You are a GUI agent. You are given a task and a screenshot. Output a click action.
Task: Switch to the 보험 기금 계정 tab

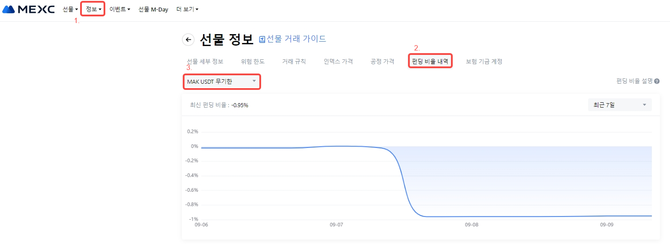[x=484, y=62]
